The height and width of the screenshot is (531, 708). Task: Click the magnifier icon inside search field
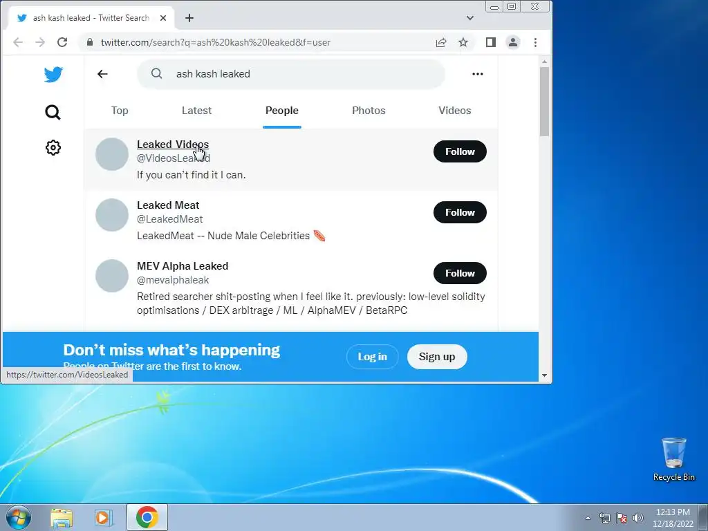(156, 73)
